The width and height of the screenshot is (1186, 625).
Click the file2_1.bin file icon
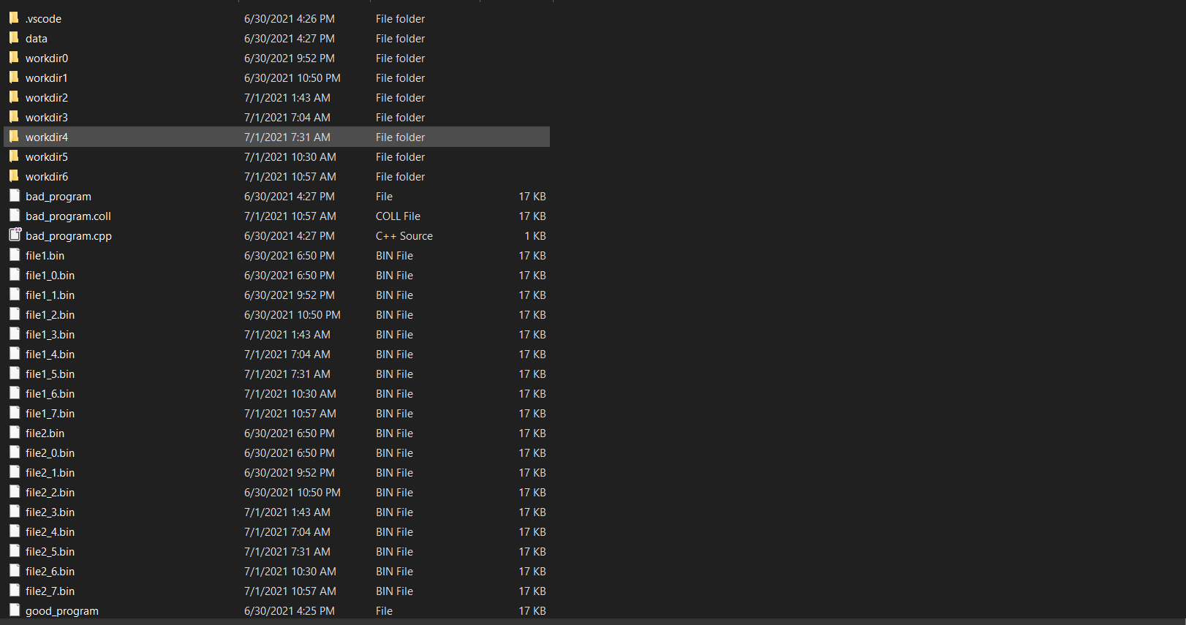(x=15, y=471)
